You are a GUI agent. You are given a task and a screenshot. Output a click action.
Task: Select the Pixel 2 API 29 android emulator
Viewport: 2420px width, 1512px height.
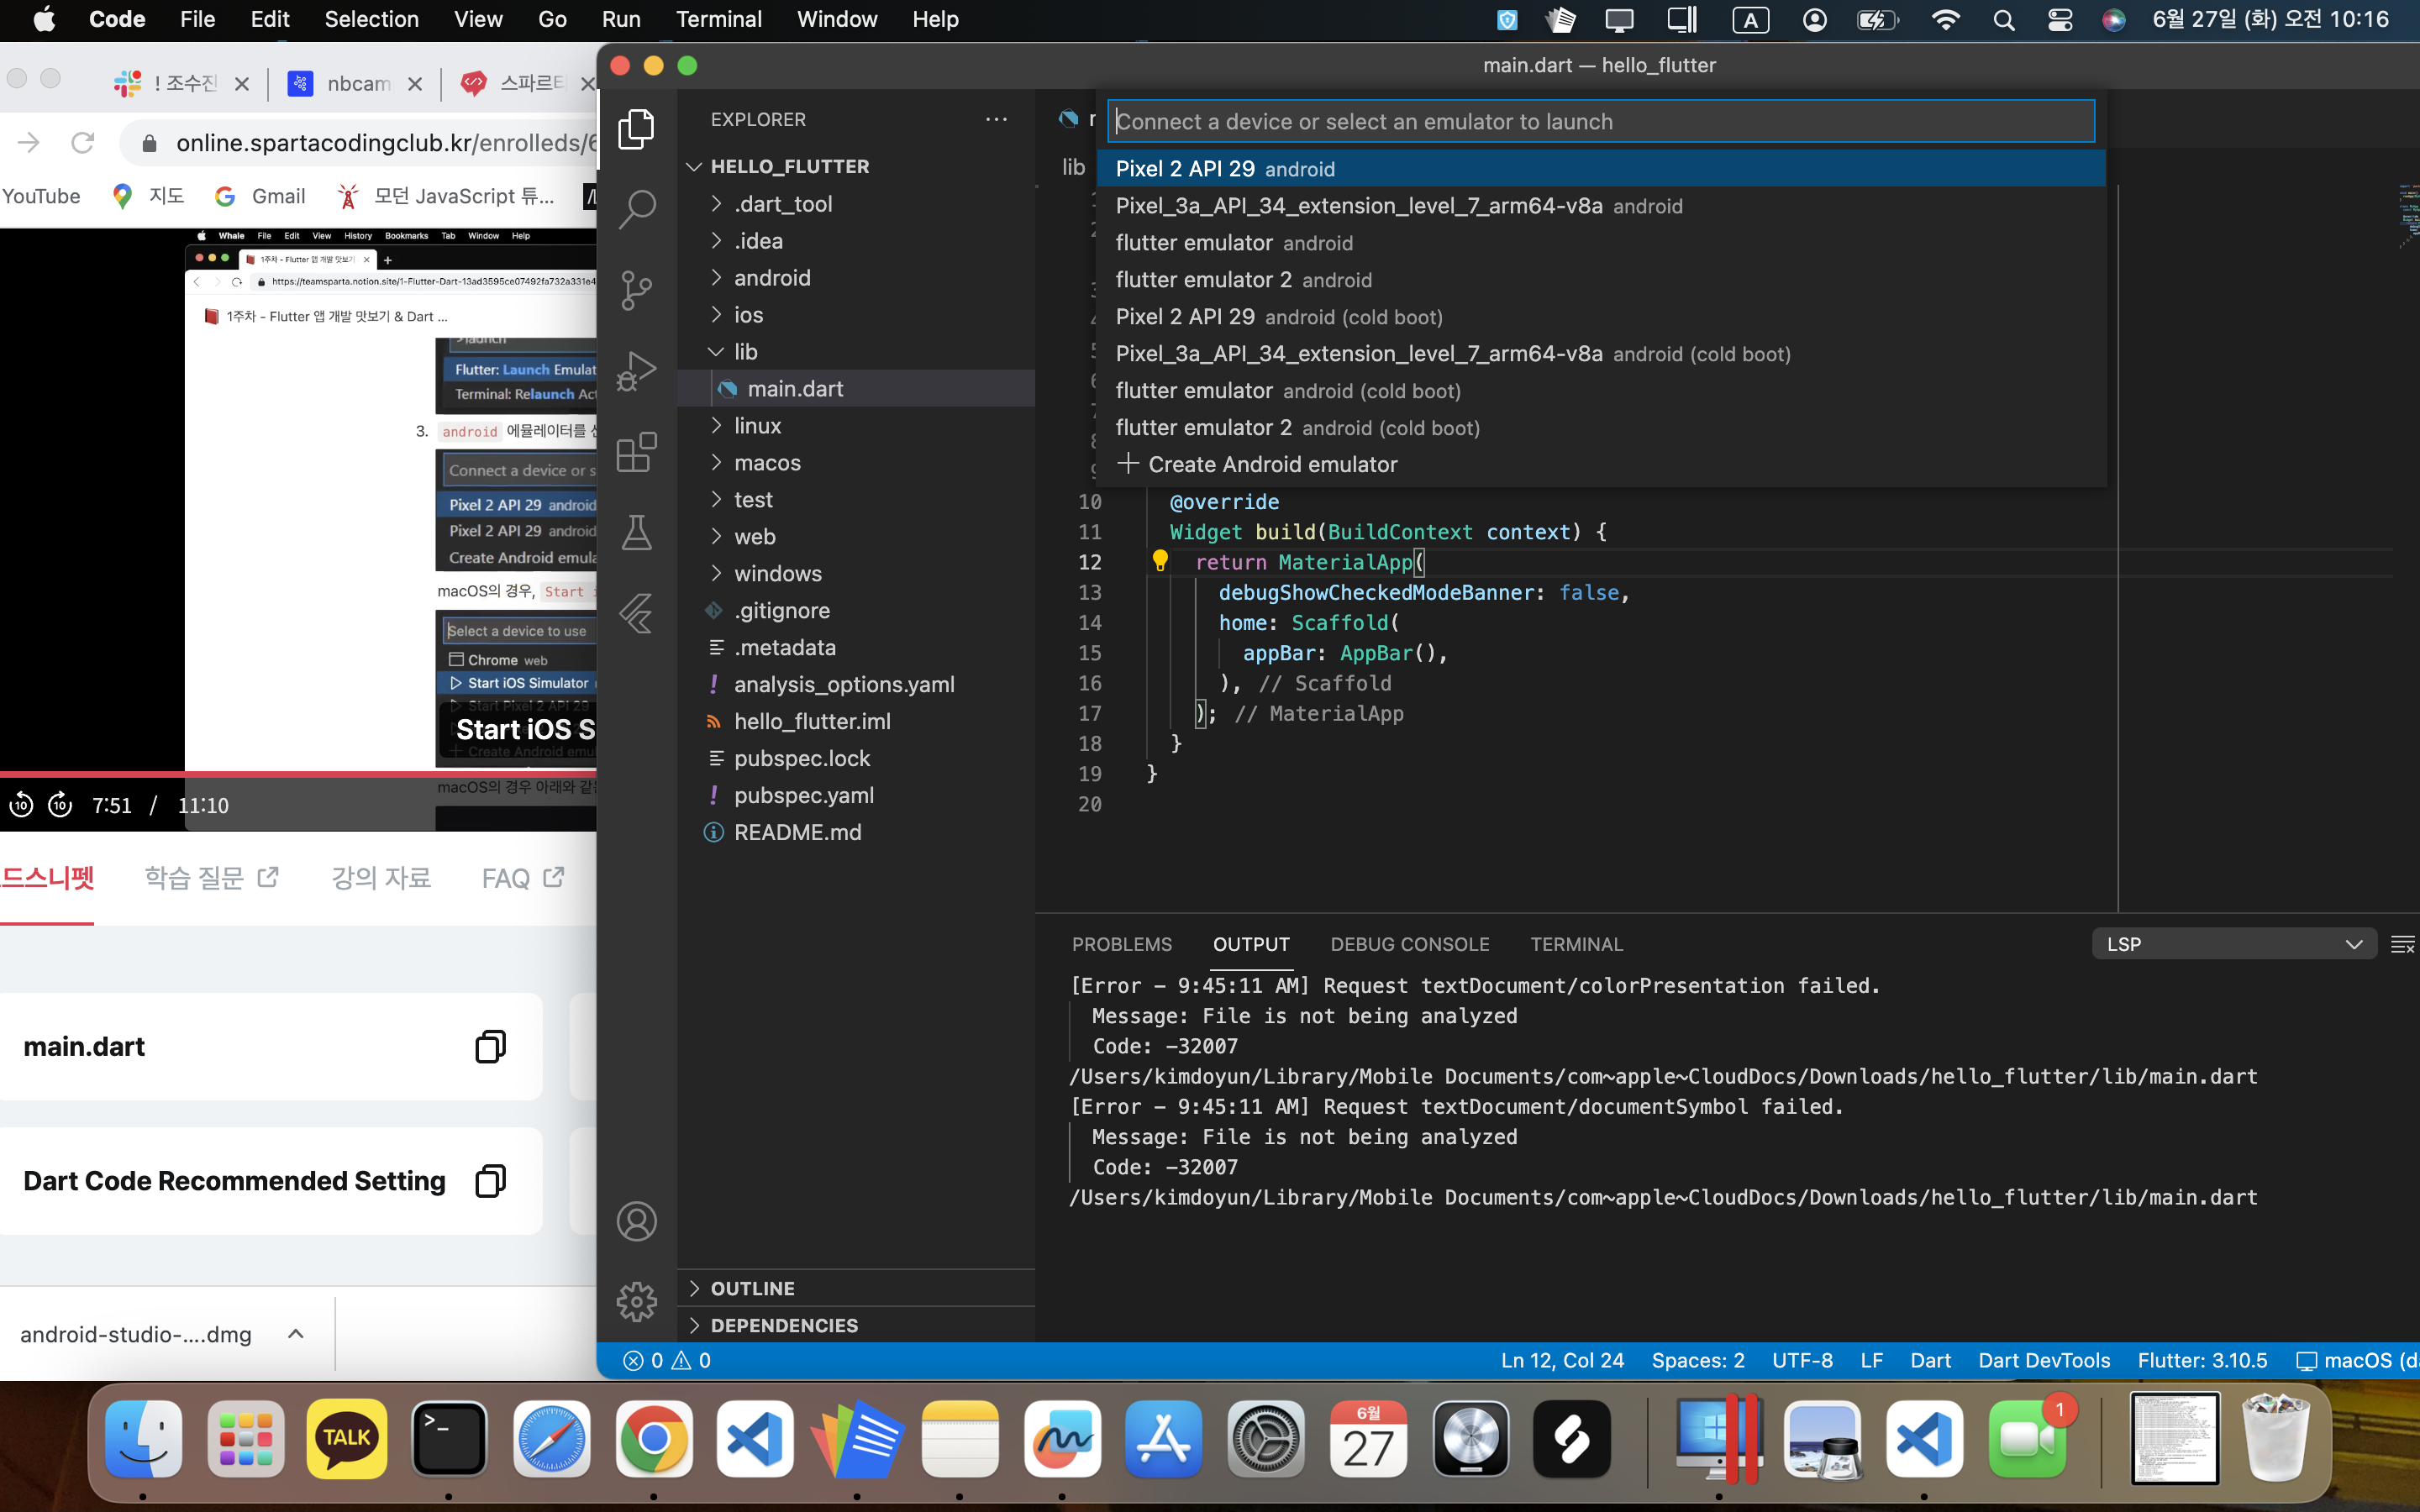tap(1600, 169)
